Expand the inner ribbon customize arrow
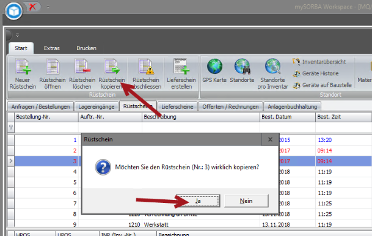The image size is (372, 236). pos(17,35)
